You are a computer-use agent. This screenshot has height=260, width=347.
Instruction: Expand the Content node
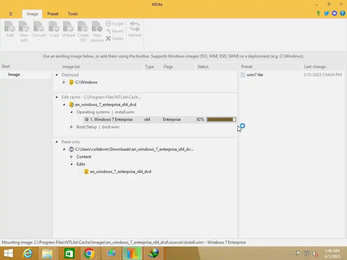pos(72,157)
